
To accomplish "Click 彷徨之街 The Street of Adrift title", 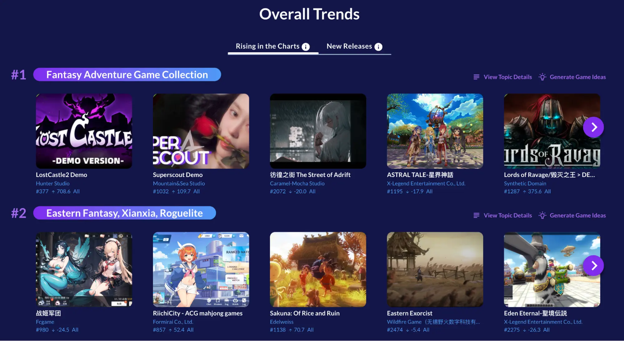I will point(310,175).
